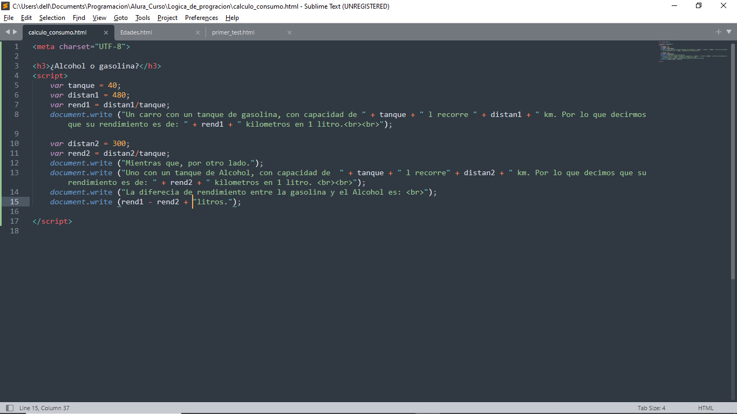
Task: Close the primer_test.html tab
Action: [x=289, y=32]
